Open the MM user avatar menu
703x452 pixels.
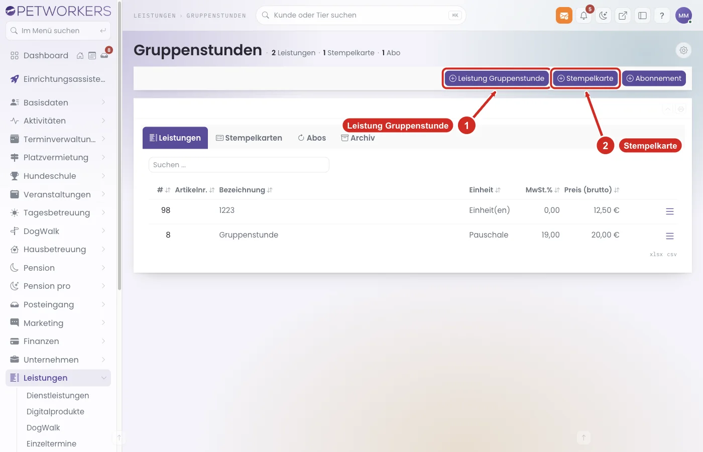click(x=683, y=16)
